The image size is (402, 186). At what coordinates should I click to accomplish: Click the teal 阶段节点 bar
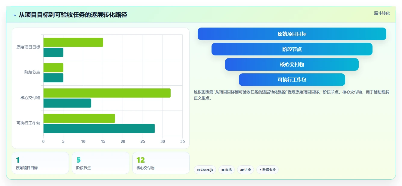(x=53, y=78)
